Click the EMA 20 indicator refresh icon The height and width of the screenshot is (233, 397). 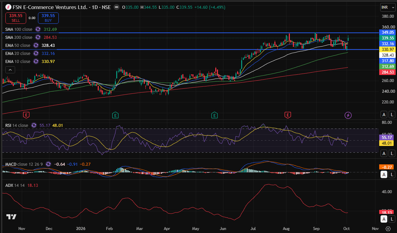point(36,54)
